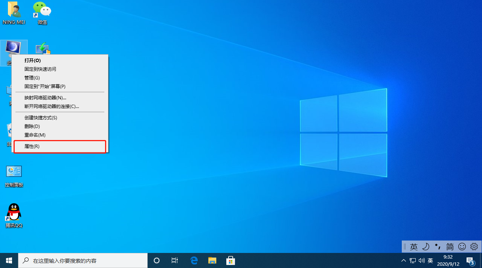Open Microsoft Store from the taskbar
The image size is (482, 268).
(230, 260)
